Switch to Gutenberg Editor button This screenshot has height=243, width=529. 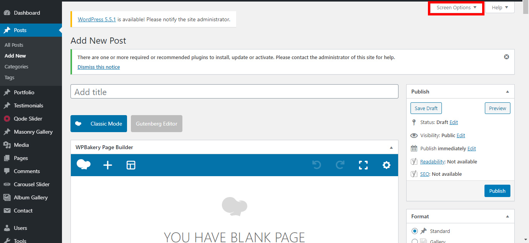(156, 124)
